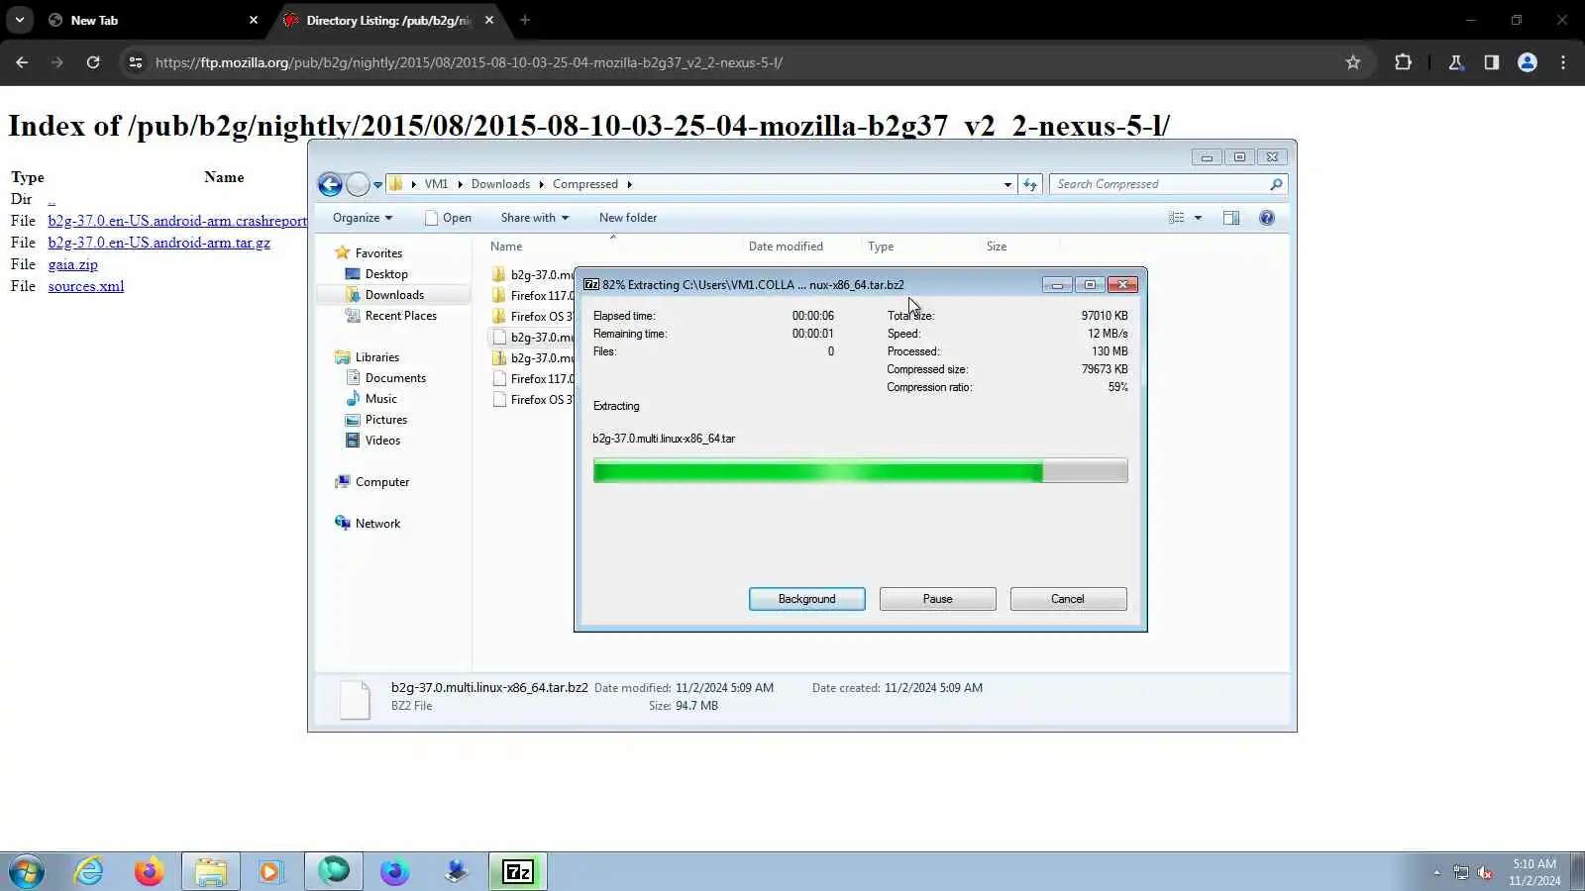The width and height of the screenshot is (1585, 891).
Task: Click the Downloads breadcrumb segment
Action: [500, 184]
